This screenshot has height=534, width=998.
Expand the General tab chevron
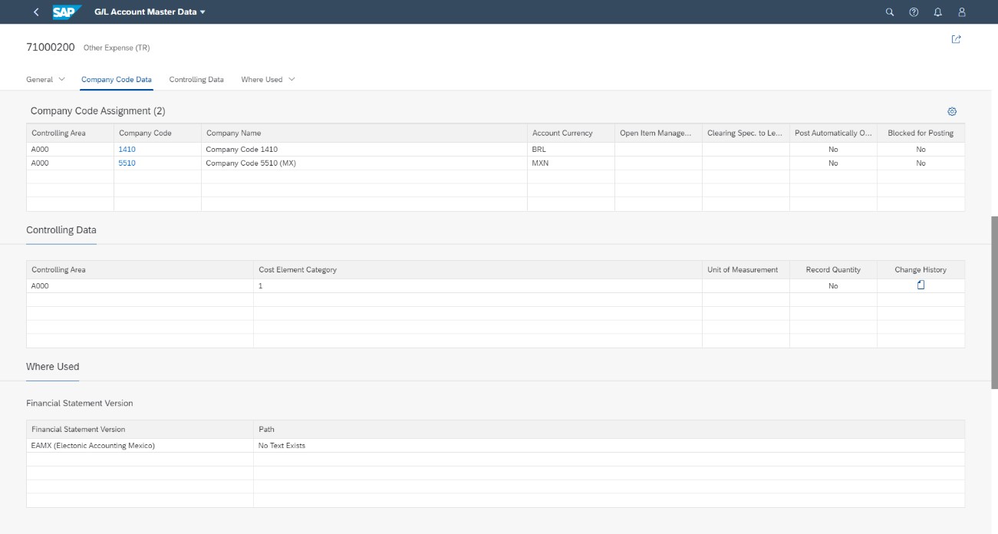tap(62, 79)
